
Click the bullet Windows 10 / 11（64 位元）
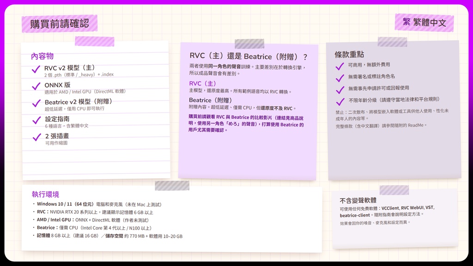pos(97,204)
